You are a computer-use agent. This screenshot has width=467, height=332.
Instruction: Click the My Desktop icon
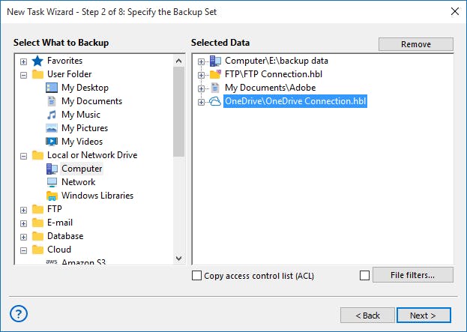point(52,88)
